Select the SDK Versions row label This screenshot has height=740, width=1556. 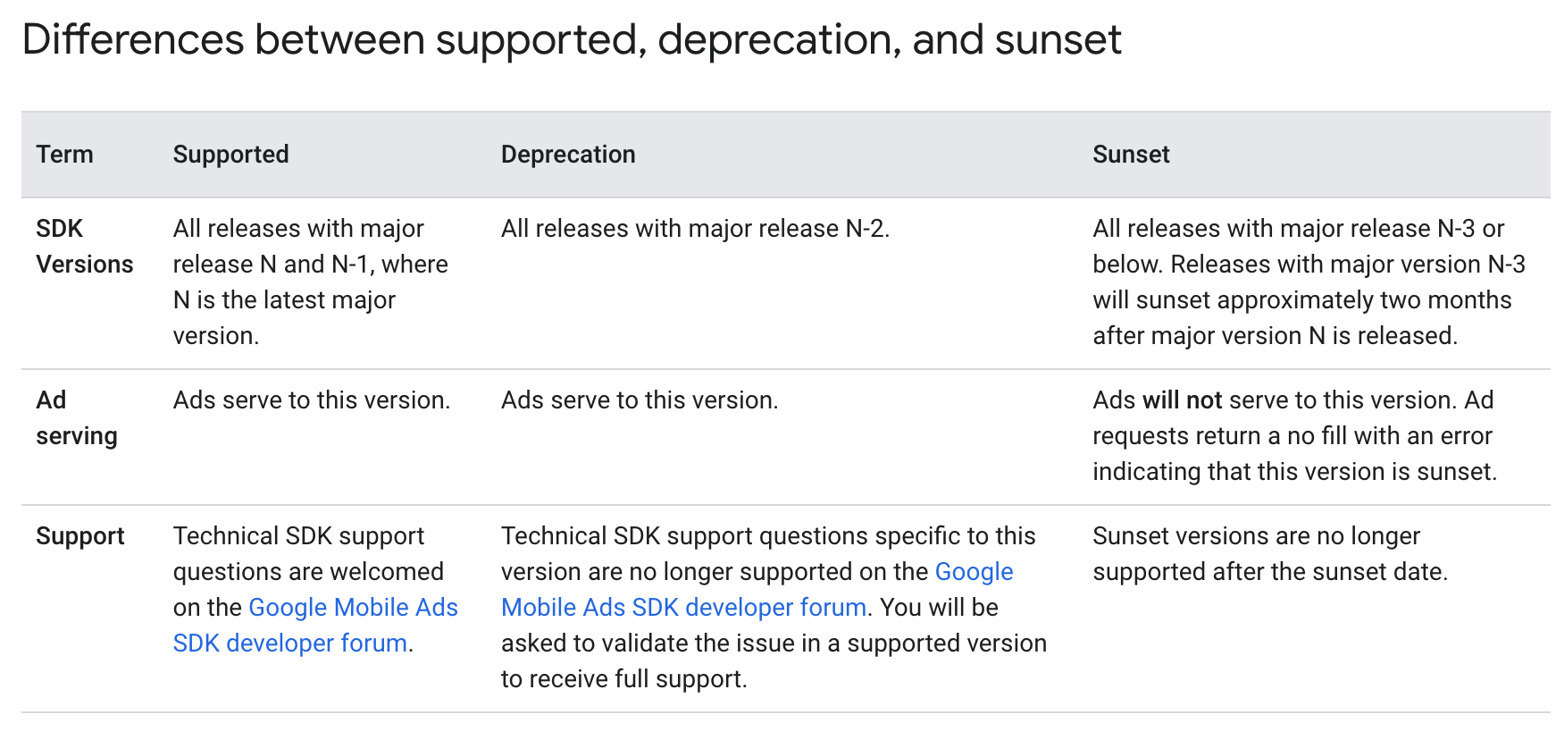click(x=85, y=247)
